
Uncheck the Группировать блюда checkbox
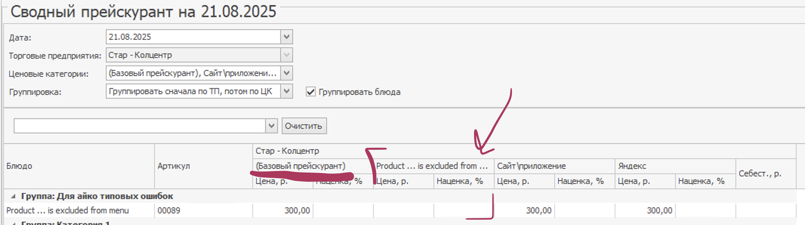(x=311, y=92)
